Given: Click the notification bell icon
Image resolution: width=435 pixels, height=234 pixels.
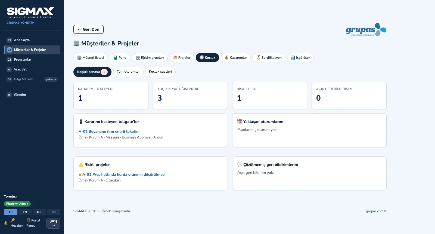Looking at the screenshot, I should [x=6, y=223].
